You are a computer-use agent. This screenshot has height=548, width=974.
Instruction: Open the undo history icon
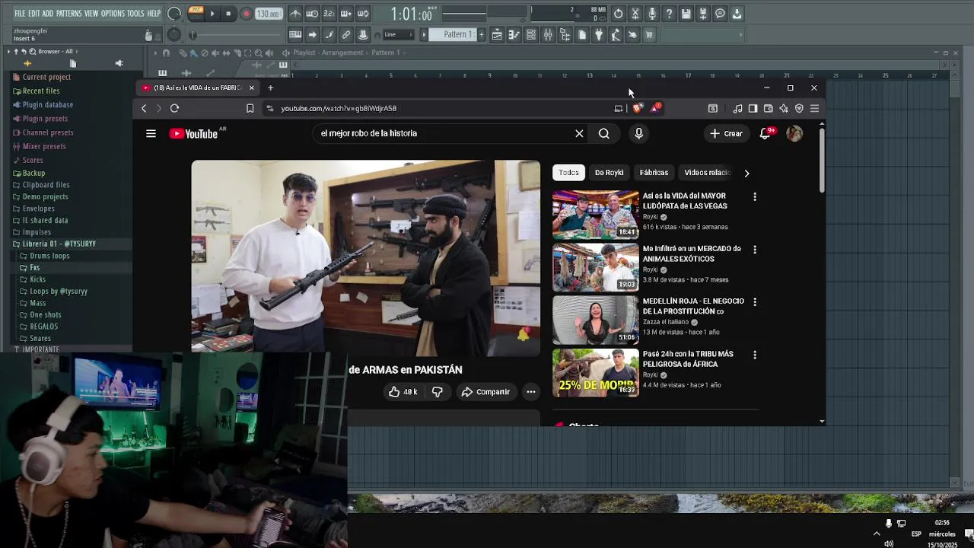point(618,14)
